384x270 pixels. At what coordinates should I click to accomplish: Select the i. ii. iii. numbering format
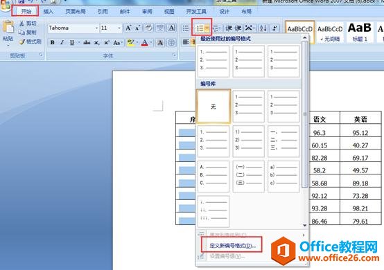pos(213,211)
